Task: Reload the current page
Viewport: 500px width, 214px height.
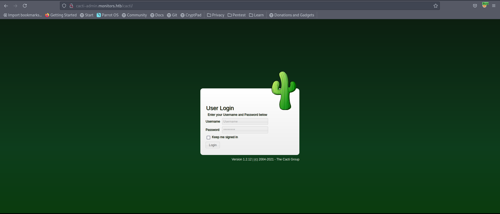Action: [x=25, y=6]
